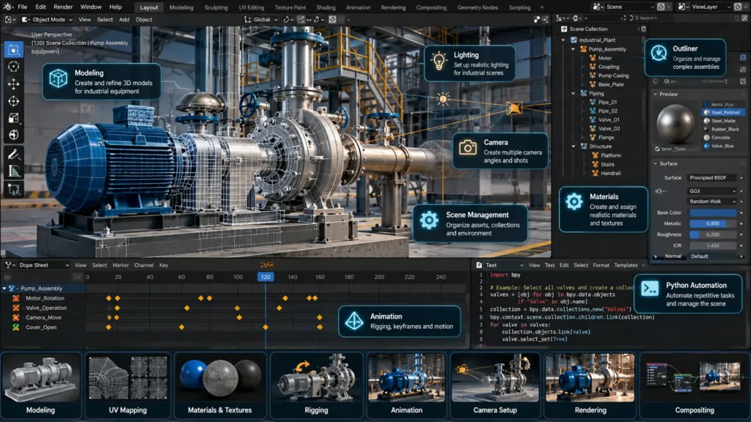Click the Text editor type icon

tap(479, 265)
